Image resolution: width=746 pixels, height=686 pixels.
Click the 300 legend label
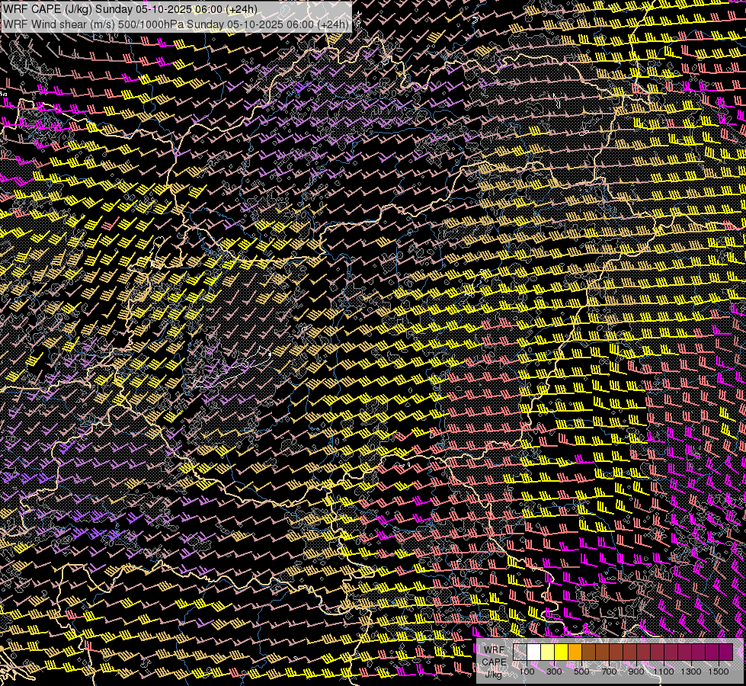(x=554, y=672)
